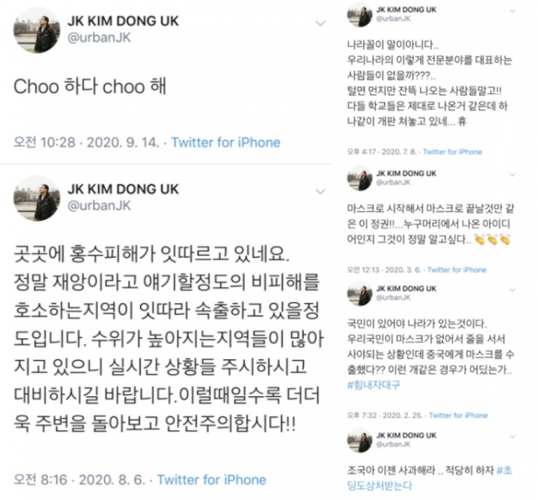Open the profile photo on the #힘내자대구 tweet
The width and height of the screenshot is (537, 501).
(x=360, y=294)
